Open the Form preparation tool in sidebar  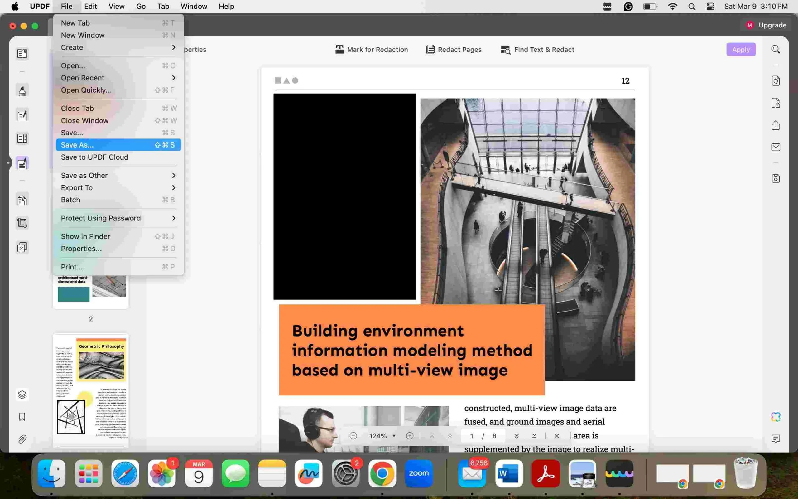pos(22,138)
